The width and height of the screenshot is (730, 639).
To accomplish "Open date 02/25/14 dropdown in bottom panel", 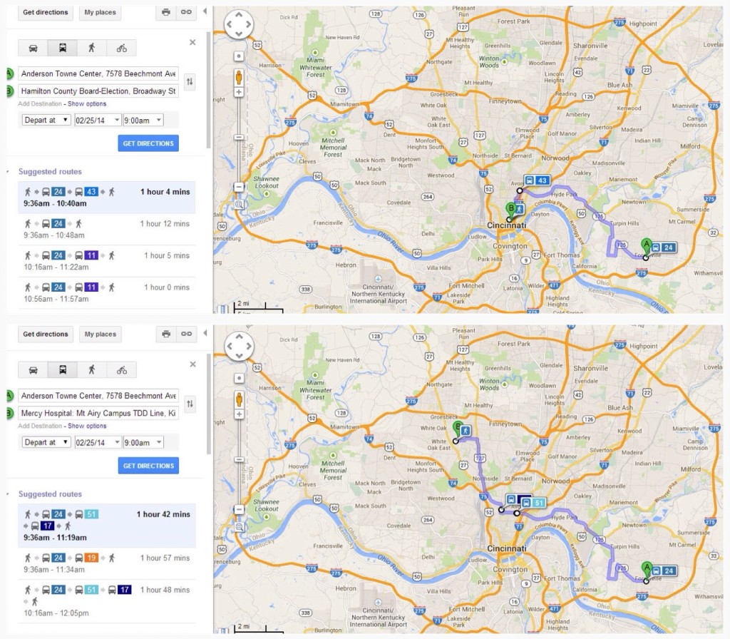I will [x=98, y=442].
